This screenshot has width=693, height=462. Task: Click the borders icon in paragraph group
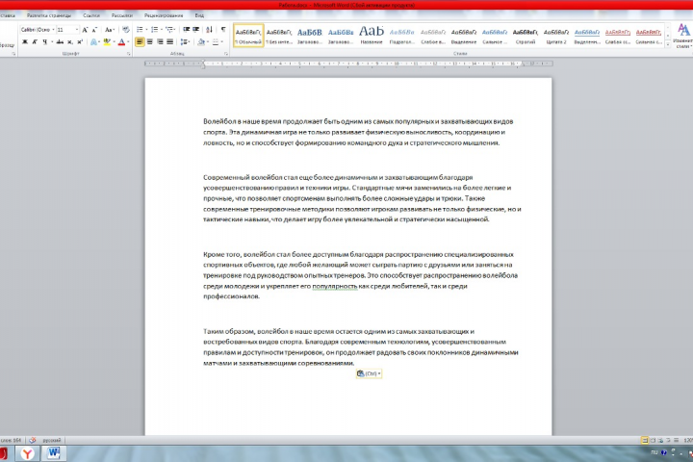point(216,42)
